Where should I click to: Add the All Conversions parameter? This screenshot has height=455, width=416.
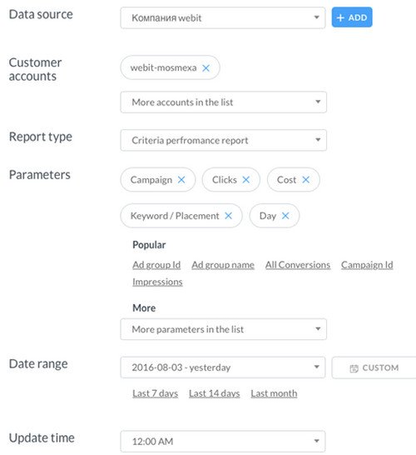pyautogui.click(x=298, y=265)
